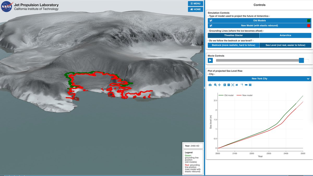The image size is (313, 176).
Task: Click the plot Zoom in plus icon
Action: 225,85
